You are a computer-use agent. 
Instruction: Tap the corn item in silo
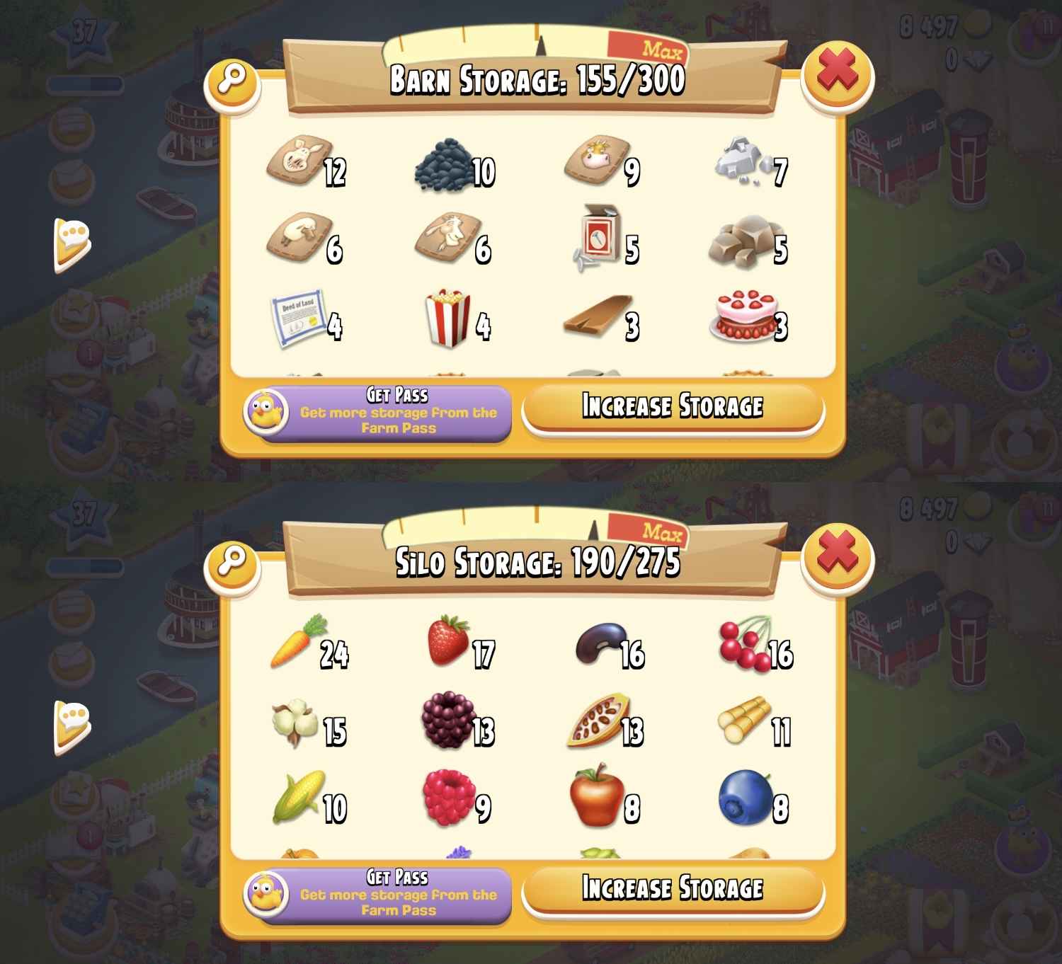[x=299, y=797]
